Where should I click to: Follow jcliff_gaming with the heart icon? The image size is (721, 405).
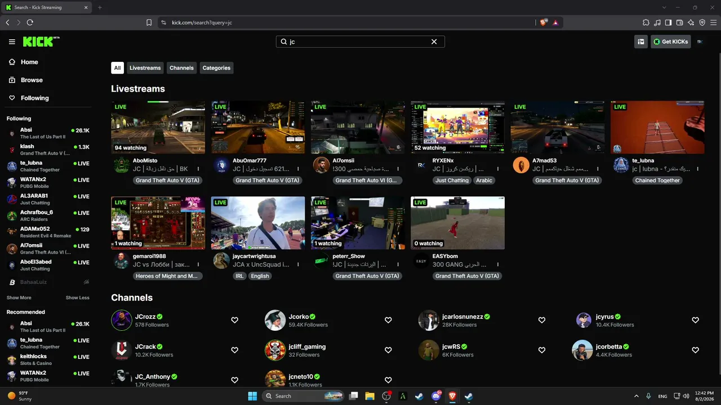pyautogui.click(x=388, y=350)
